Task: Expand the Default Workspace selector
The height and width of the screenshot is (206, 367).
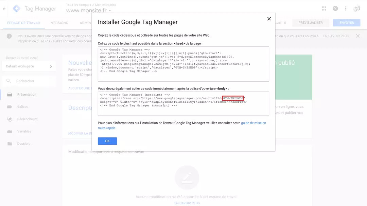Action: 29,66
